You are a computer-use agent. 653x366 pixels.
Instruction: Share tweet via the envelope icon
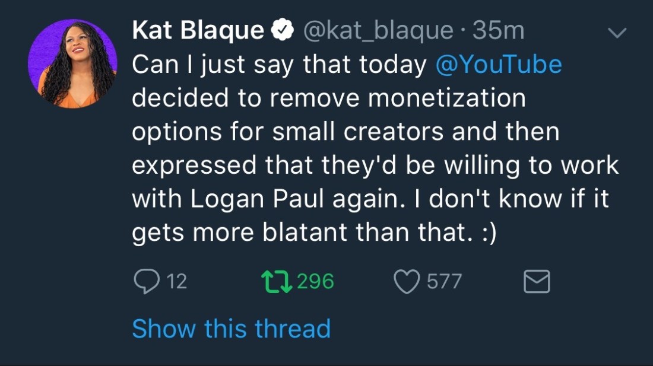537,282
